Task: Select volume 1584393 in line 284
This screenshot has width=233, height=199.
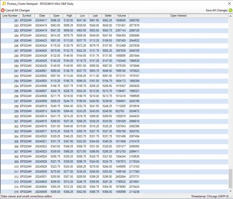Action: coord(121,35)
